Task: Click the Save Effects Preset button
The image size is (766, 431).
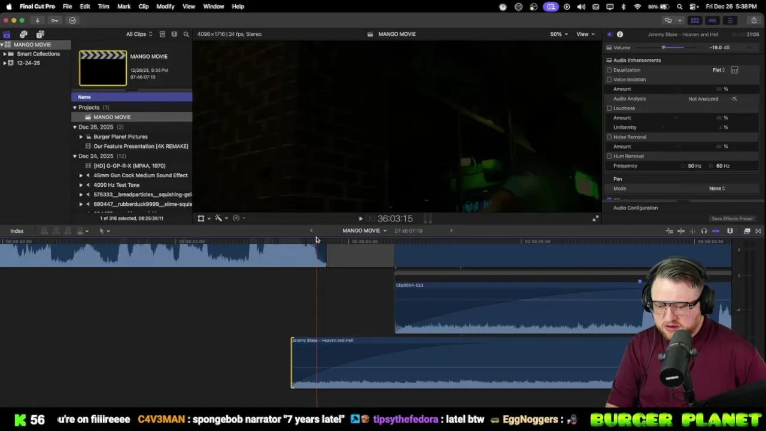Action: point(732,219)
